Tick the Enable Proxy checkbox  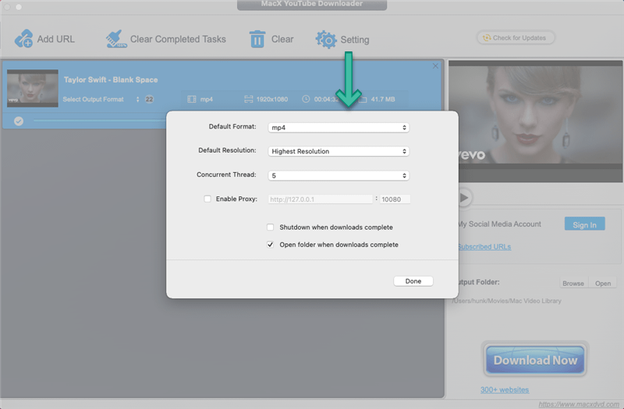pyautogui.click(x=207, y=199)
